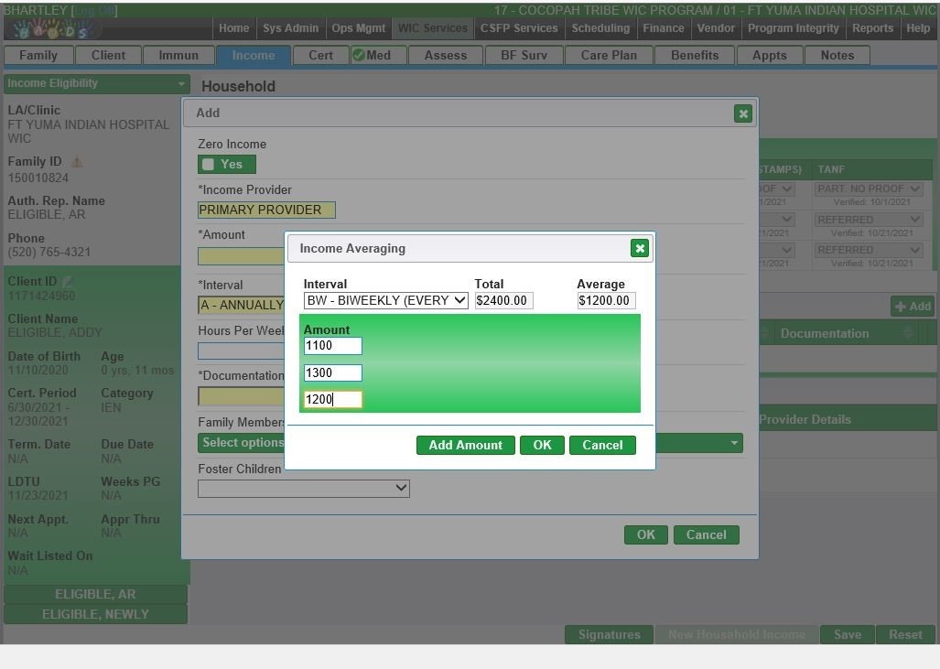Expand the Foster Children dropdown

click(304, 489)
